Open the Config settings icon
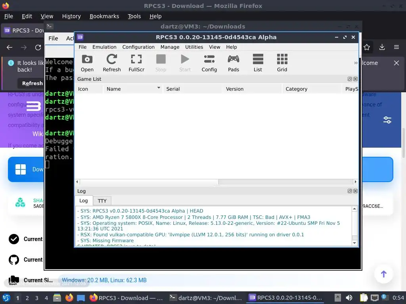Viewport: 406px width, 304px height. pos(209,63)
